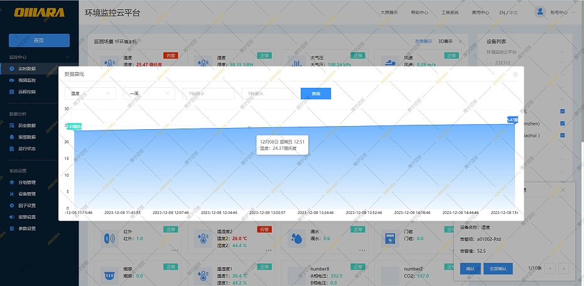584x286 pixels.
Task: Open 设备管理 sidebar entry
Action: point(26,194)
